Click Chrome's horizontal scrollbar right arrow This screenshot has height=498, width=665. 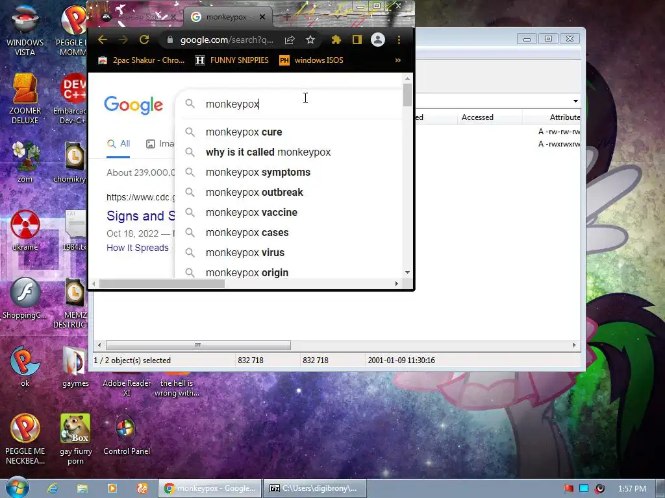397,284
